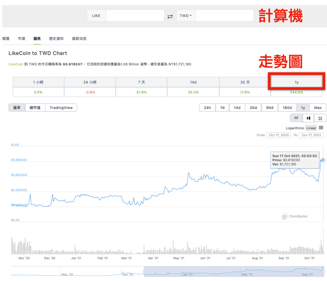Set chart range to 180d

pyautogui.click(x=287, y=107)
